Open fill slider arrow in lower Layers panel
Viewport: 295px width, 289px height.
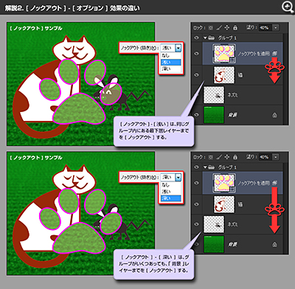pos(276,157)
